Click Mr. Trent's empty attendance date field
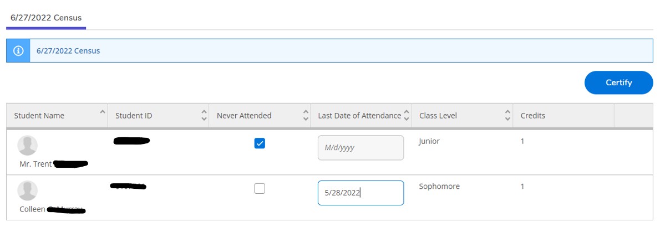Image resolution: width=660 pixels, height=227 pixels. pos(361,148)
